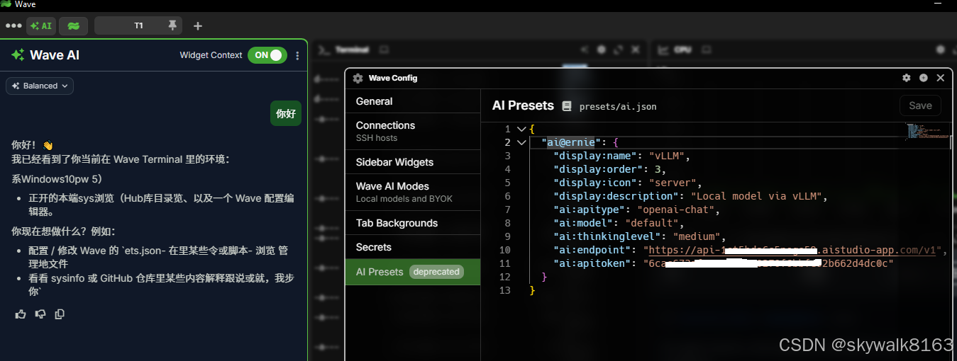Collapse the JSON fold arrow on line 1

(x=522, y=129)
